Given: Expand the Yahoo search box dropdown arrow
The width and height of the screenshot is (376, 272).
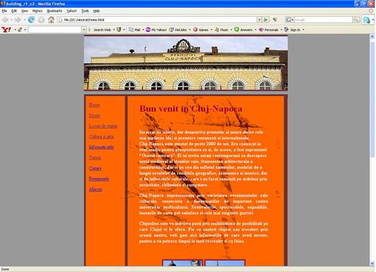Looking at the screenshot, I should [84, 29].
